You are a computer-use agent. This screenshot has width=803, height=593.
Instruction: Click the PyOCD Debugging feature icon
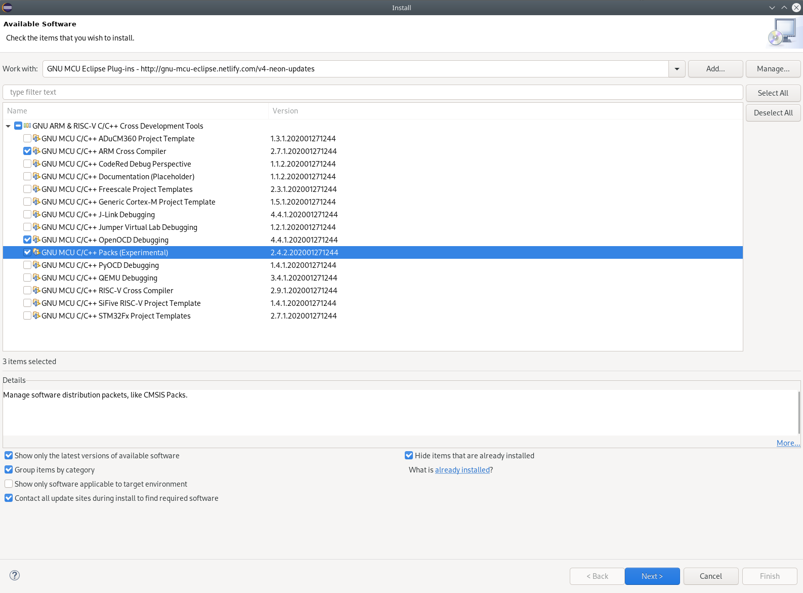click(x=36, y=265)
